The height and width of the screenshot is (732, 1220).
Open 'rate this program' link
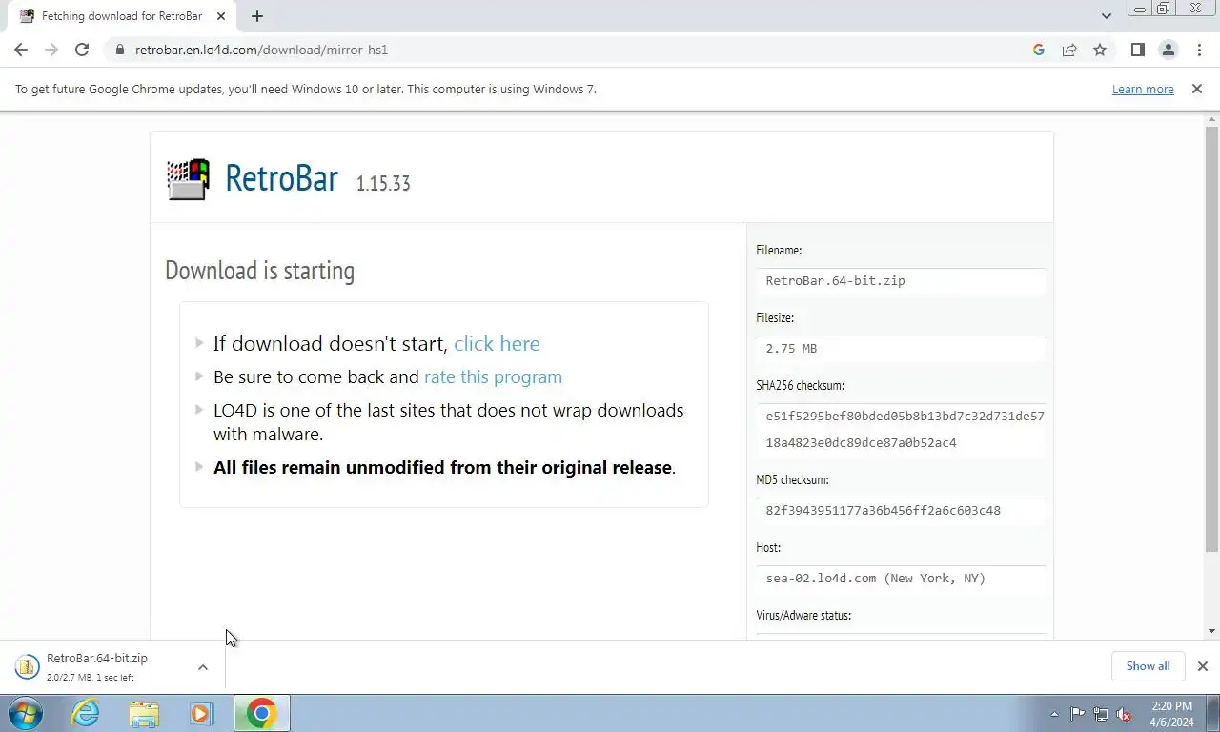coord(493,376)
